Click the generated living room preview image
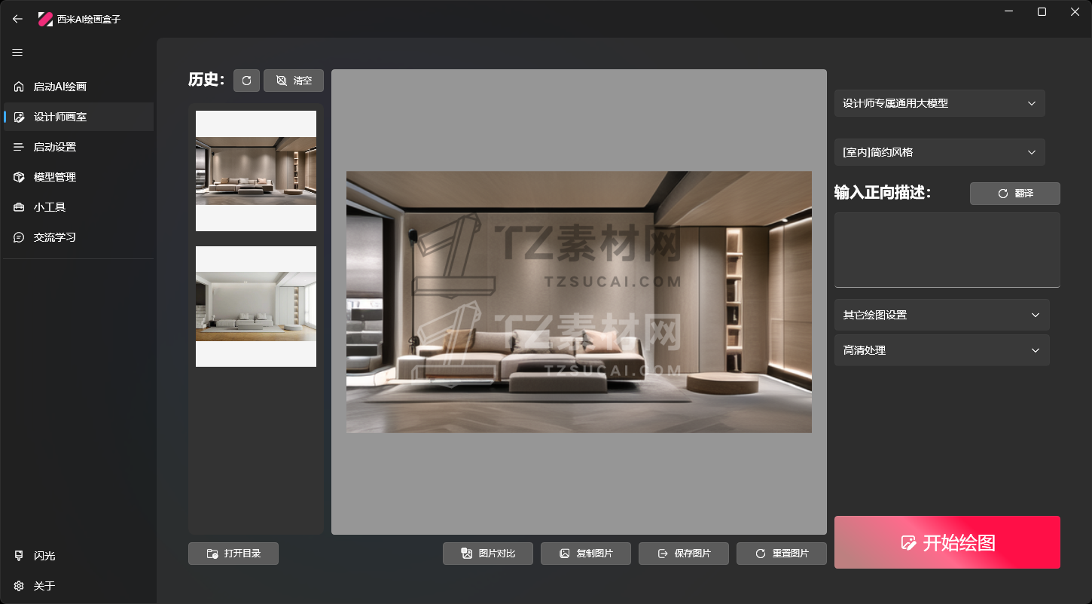The width and height of the screenshot is (1092, 604). click(x=579, y=302)
